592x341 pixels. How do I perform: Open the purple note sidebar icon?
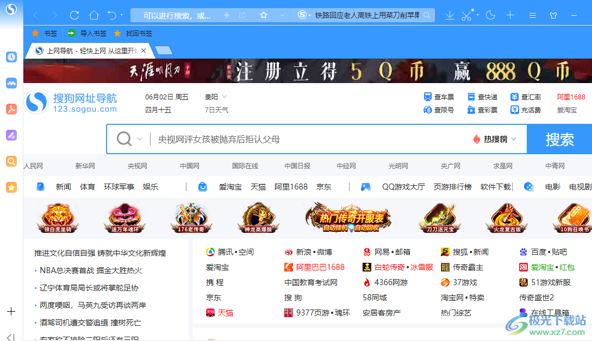click(x=11, y=135)
